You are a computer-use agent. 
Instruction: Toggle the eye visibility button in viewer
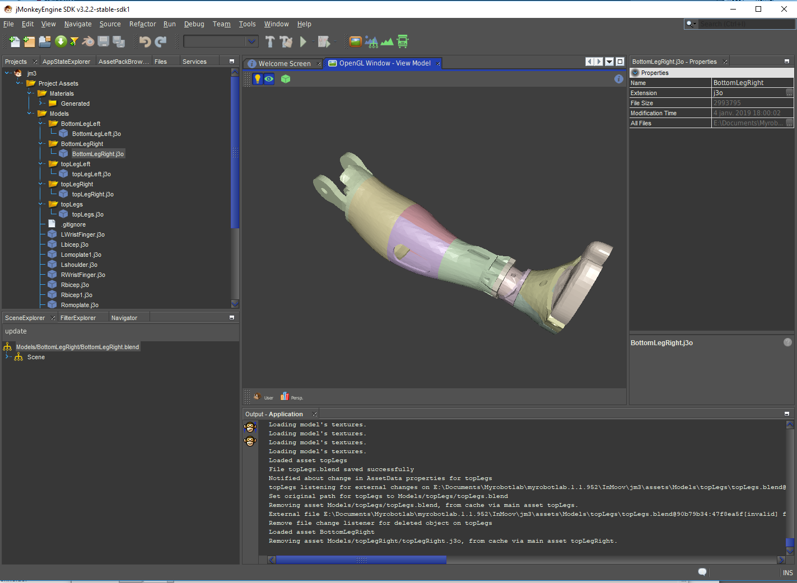click(x=269, y=79)
